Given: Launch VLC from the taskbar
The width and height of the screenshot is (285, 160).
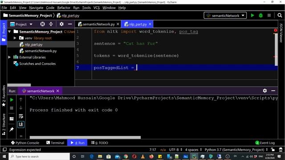Looking at the screenshot, I should [143, 156].
